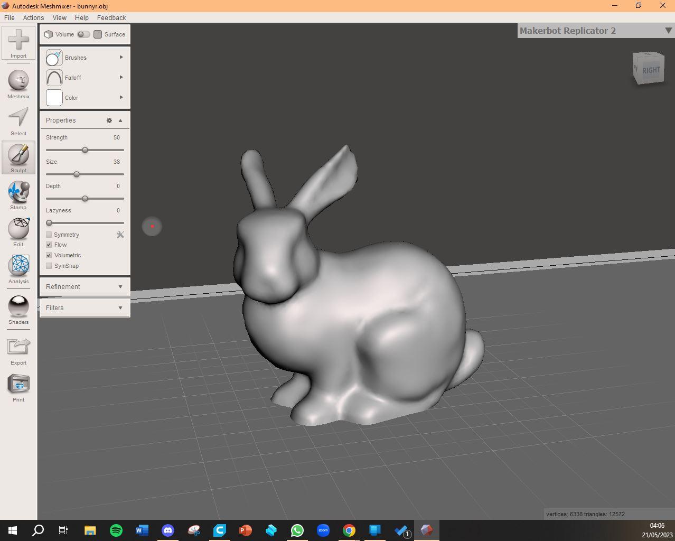Click the white Color swatch

(54, 98)
